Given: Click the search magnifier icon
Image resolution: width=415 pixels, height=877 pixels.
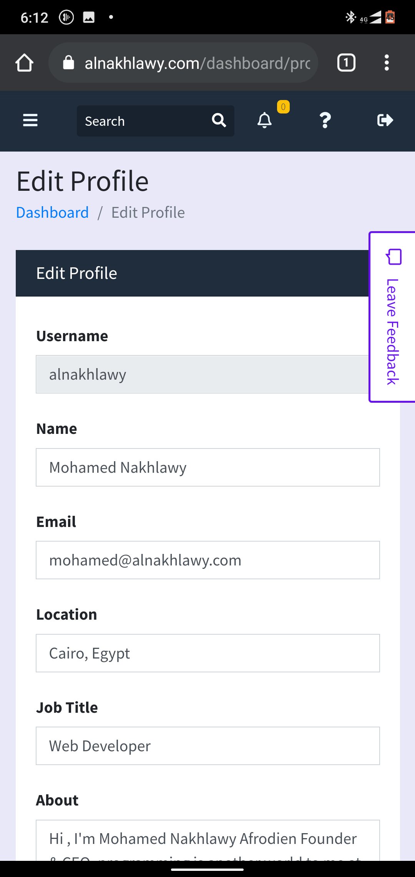Looking at the screenshot, I should pos(219,120).
